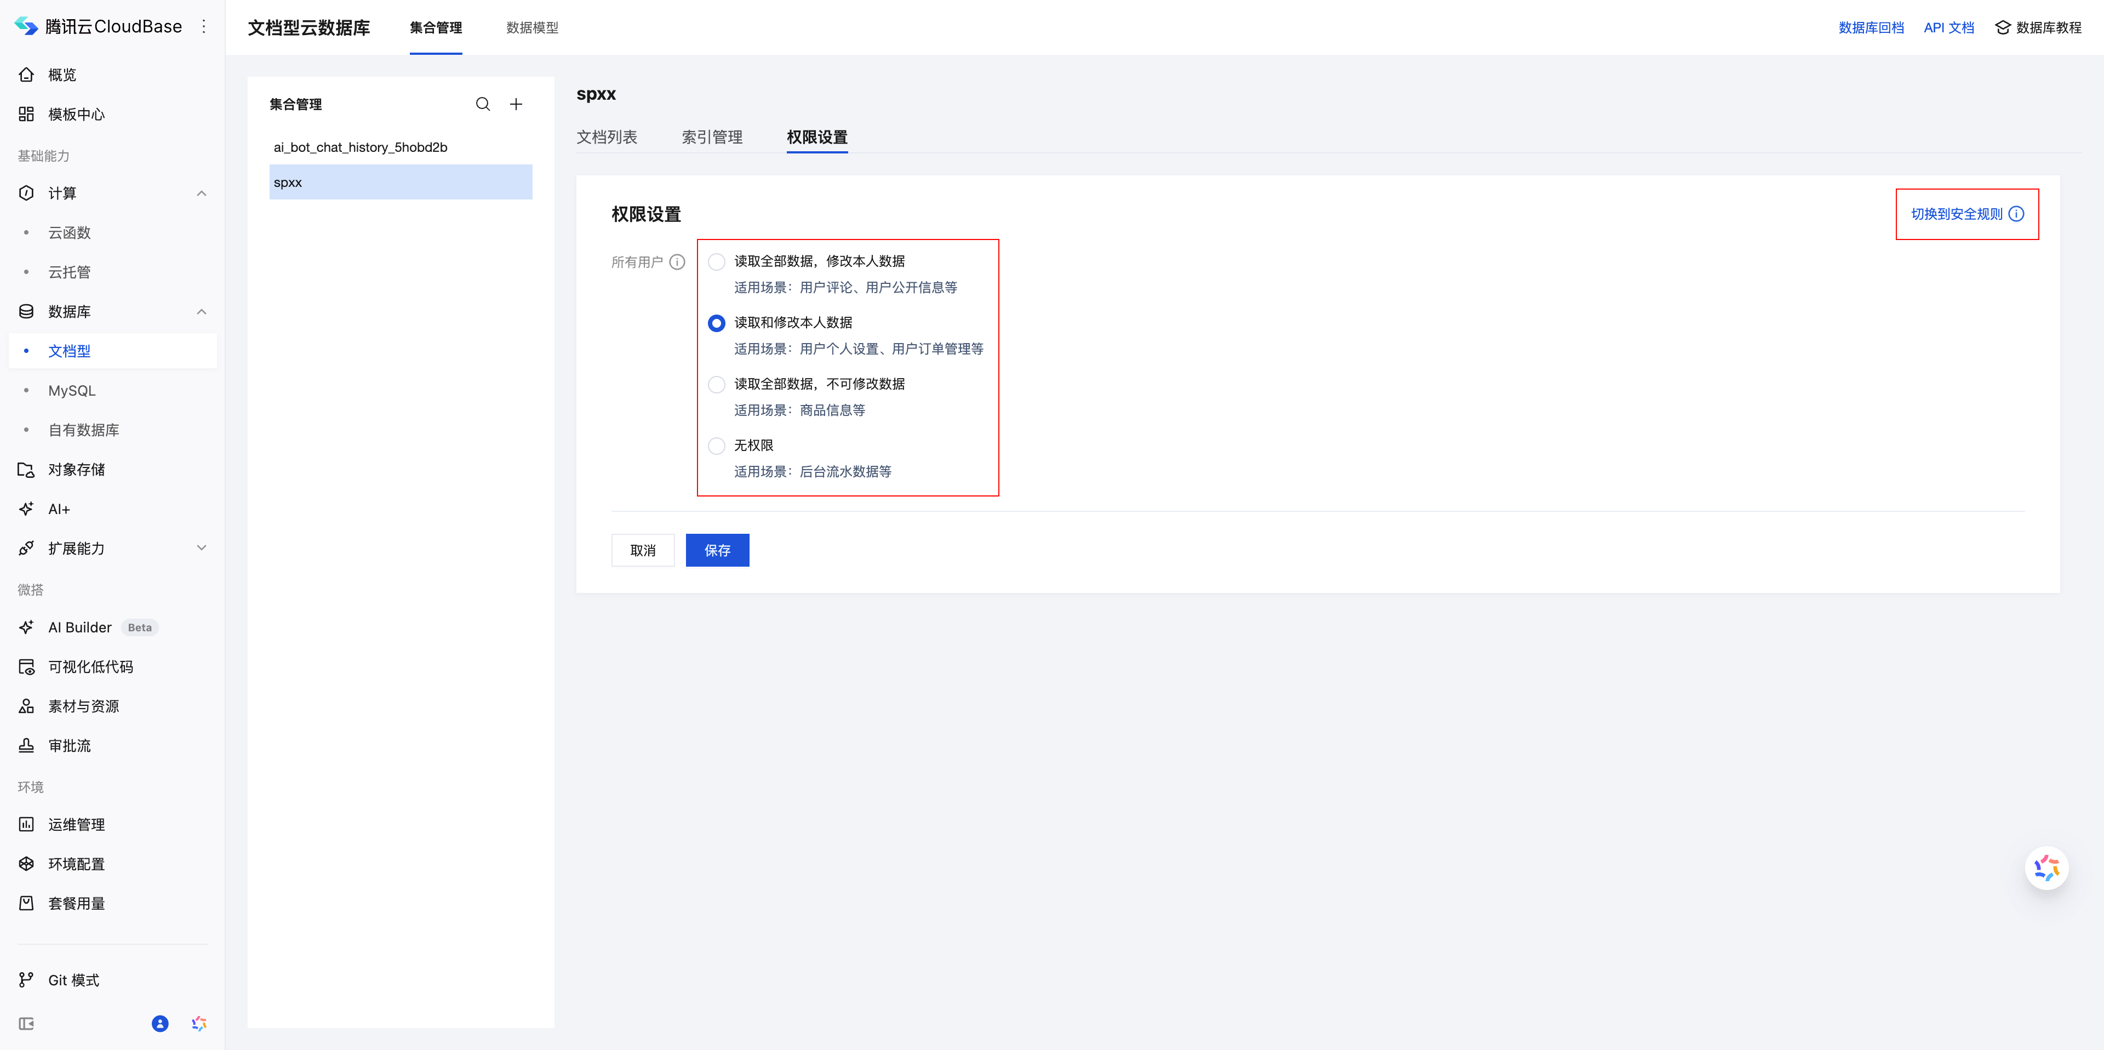This screenshot has width=2104, height=1050.
Task: Click the 扩展能力 plug icon
Action: (26, 548)
